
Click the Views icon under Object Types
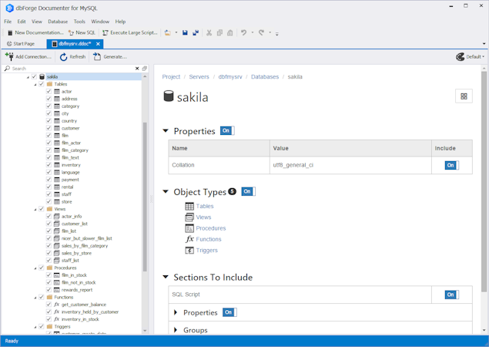[189, 217]
